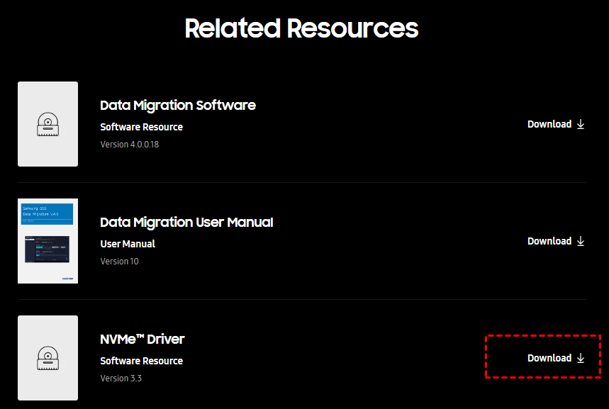609x409 pixels.
Task: Select the Data Migration User Manual title
Action: click(x=186, y=222)
